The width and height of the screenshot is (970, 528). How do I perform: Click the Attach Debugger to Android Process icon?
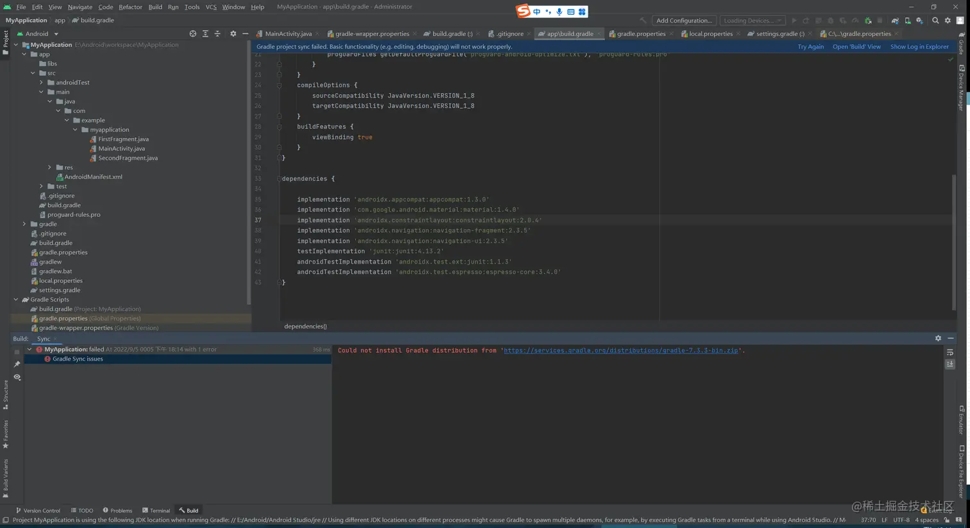pyautogui.click(x=868, y=21)
